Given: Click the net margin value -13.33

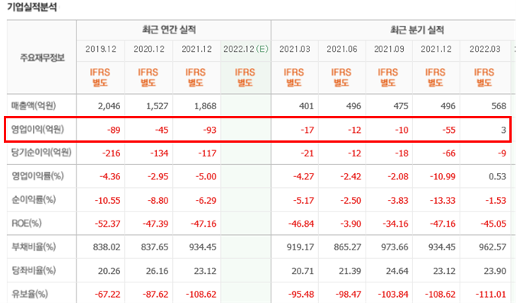Looking at the screenshot, I should click(443, 201).
